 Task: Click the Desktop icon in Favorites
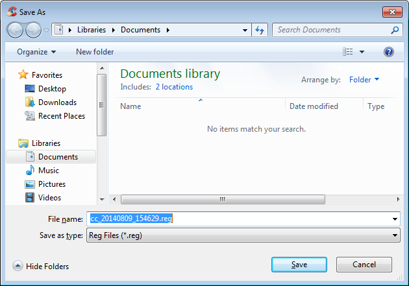click(30, 89)
